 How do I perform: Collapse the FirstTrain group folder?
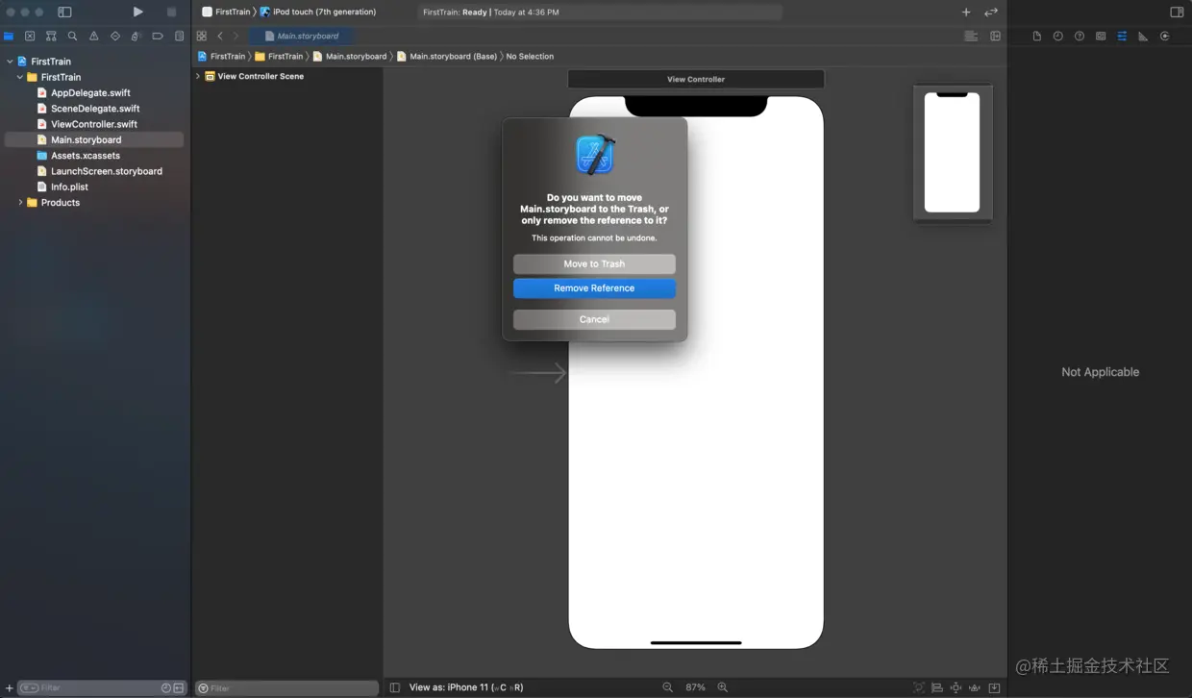click(20, 77)
